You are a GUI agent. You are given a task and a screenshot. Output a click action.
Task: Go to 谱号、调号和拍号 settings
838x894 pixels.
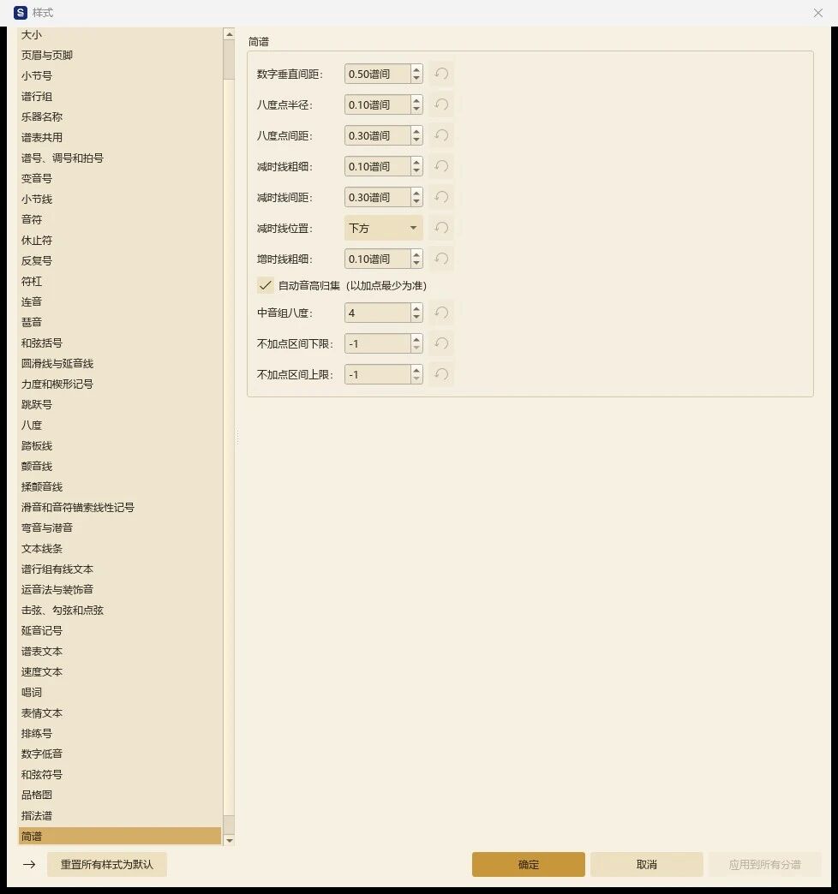[120, 158]
